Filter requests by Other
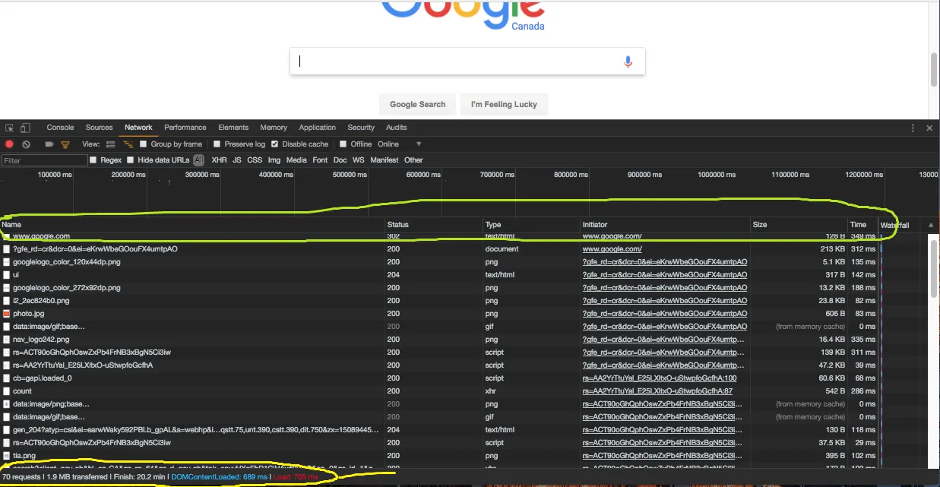 pos(413,160)
